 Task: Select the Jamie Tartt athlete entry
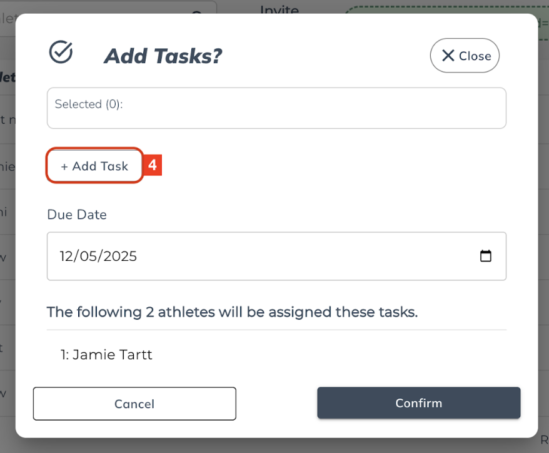(106, 355)
